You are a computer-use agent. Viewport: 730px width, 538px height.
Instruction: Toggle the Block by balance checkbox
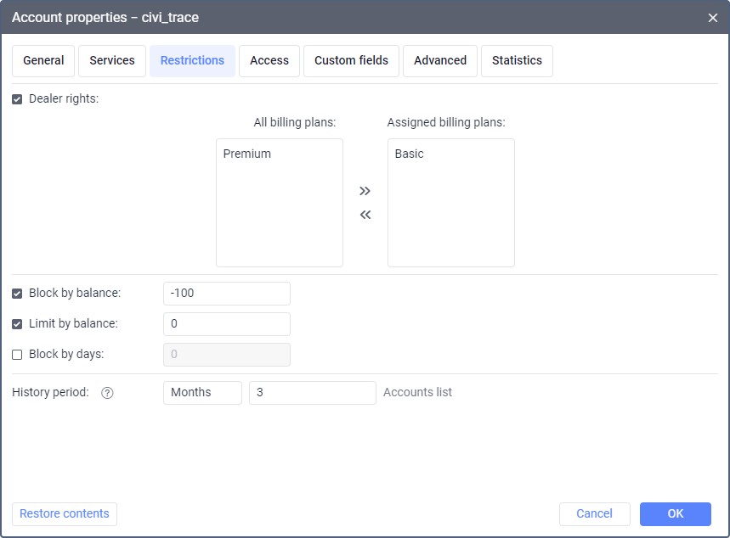pos(18,294)
